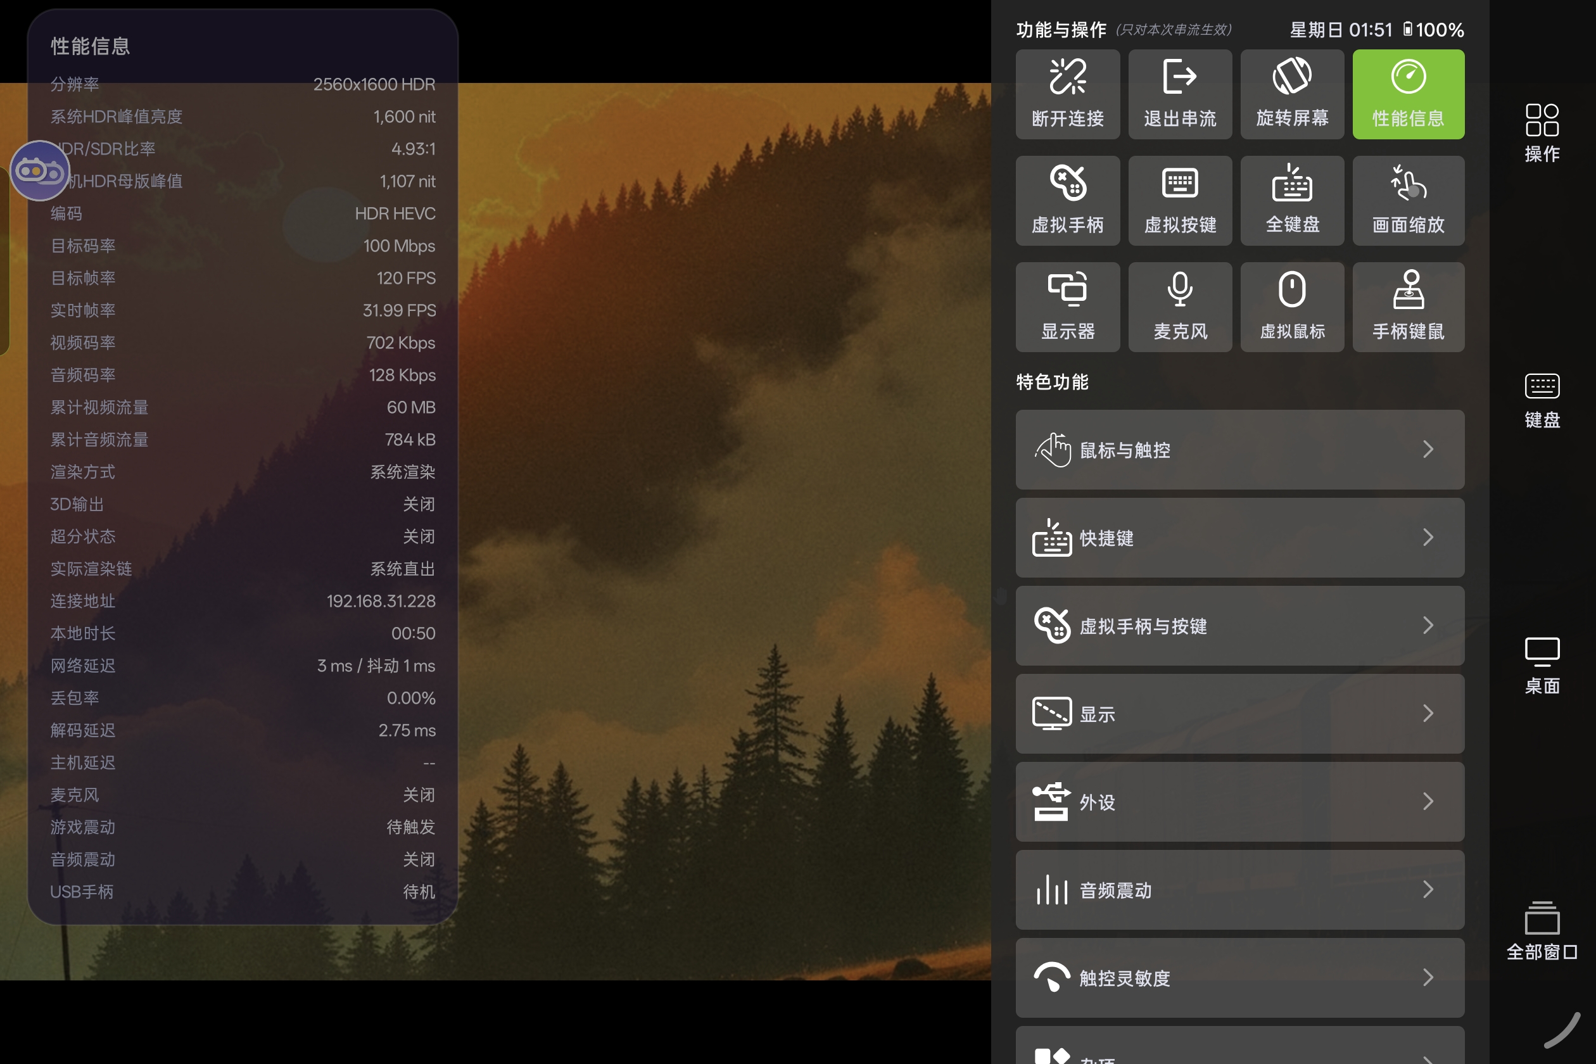
Task: Switch to Keyboard (键盘) sidebar tab
Action: (x=1542, y=400)
